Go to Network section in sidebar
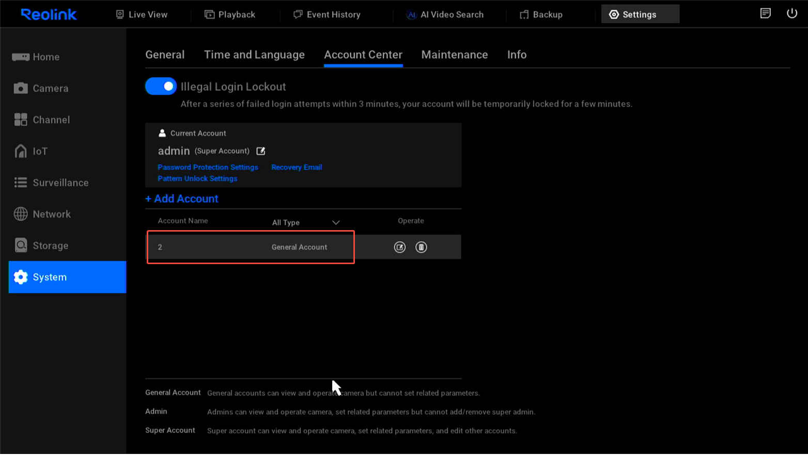Viewport: 808px width, 455px height. click(51, 214)
